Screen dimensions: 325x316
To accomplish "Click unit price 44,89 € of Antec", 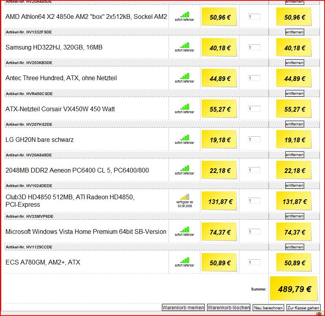I will click(x=219, y=78).
